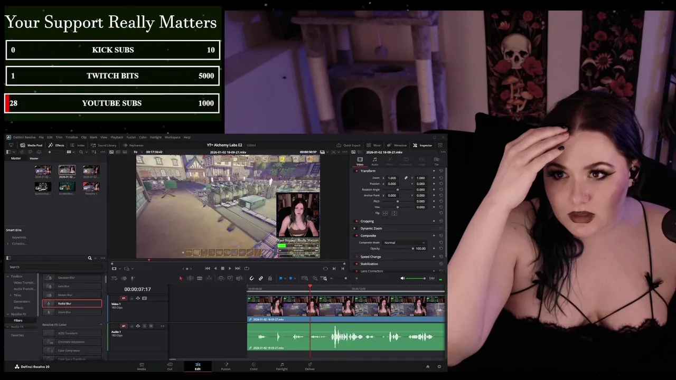Open the Workspace menu
The image size is (676, 380).
[173, 137]
